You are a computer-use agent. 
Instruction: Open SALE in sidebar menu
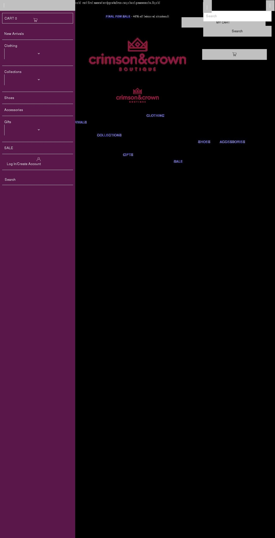click(x=9, y=148)
